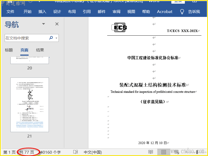Select page 20 thumbnail
The height and width of the screenshot is (156, 208).
coord(30,60)
